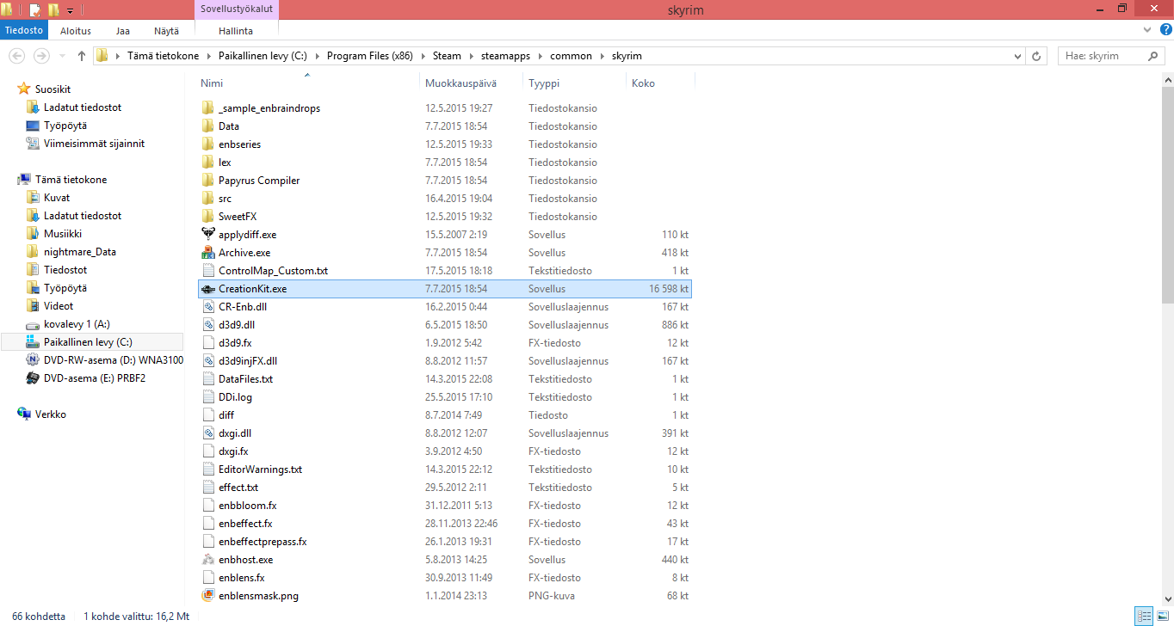This screenshot has width=1174, height=626.
Task: Select DVD-asema (E:) PRBF2 in sidebar
Action: tap(95, 378)
